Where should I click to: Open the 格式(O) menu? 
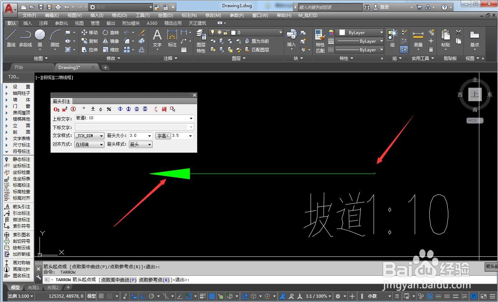coord(119,15)
